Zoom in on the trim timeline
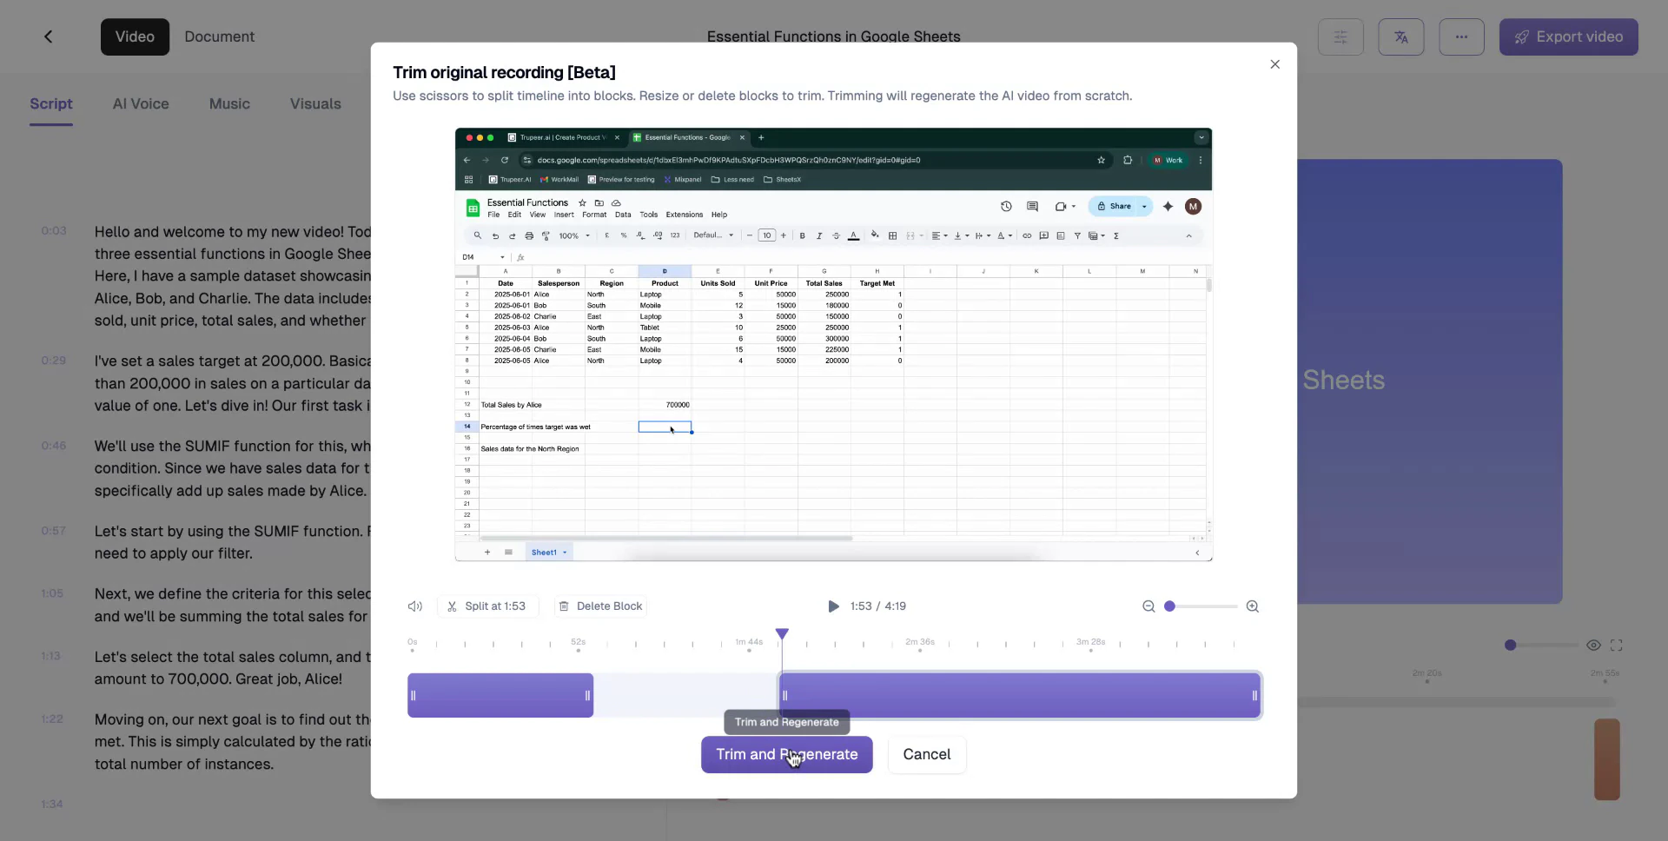 (1254, 606)
